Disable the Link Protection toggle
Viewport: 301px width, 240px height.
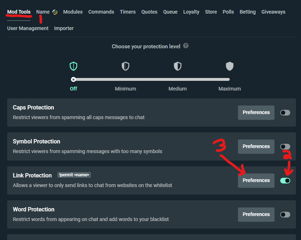coord(285,181)
